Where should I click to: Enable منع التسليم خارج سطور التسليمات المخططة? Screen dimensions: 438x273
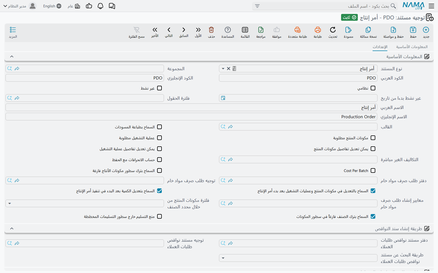pos(160,216)
